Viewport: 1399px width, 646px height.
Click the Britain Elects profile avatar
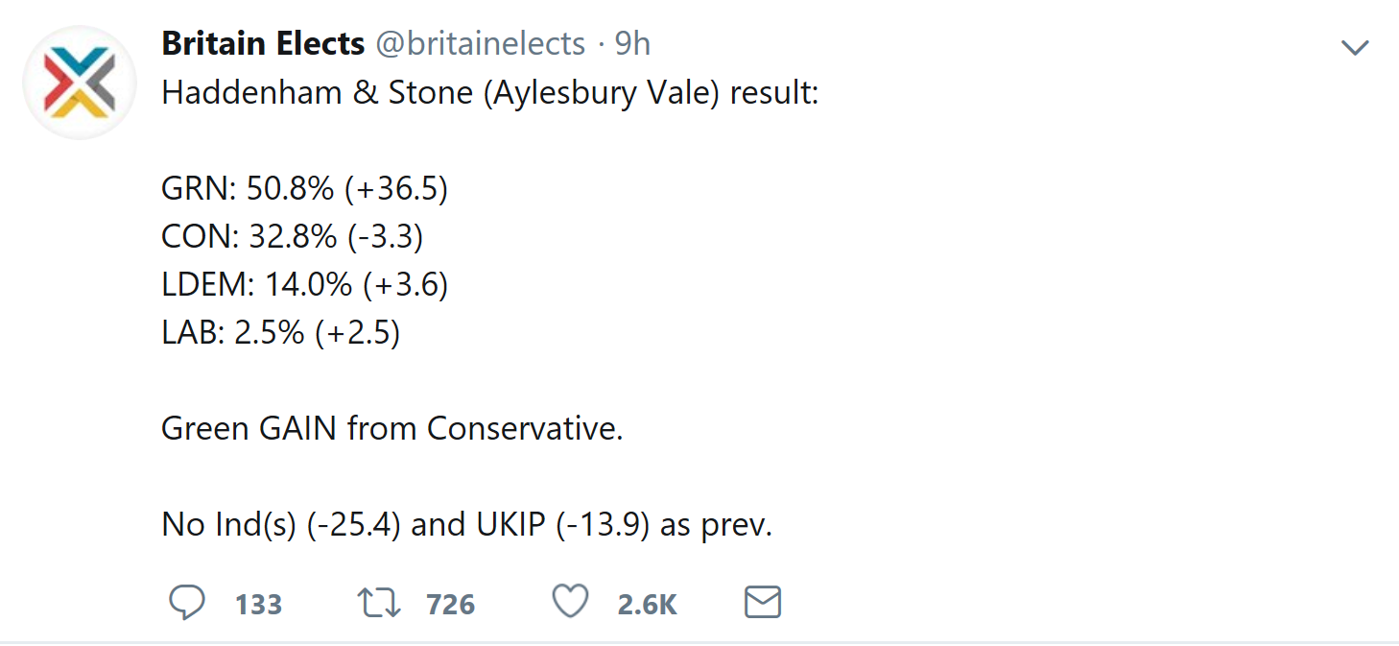(x=80, y=83)
